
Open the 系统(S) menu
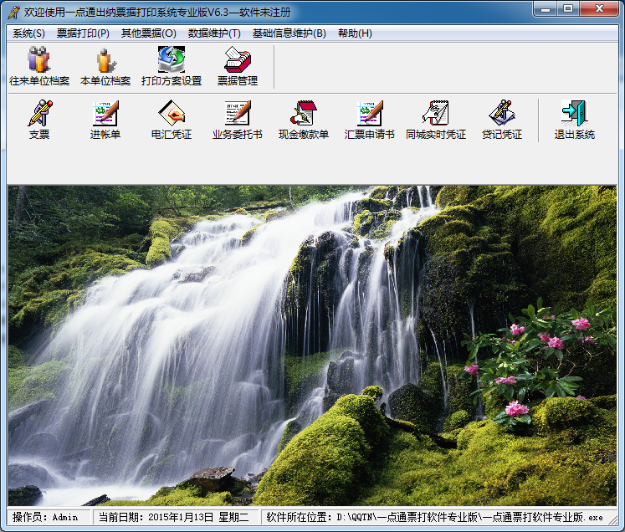pyautogui.click(x=29, y=33)
